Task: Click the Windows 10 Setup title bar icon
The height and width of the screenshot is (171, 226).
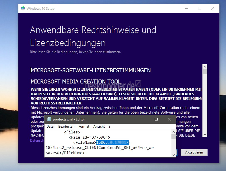Action: [x=23, y=8]
